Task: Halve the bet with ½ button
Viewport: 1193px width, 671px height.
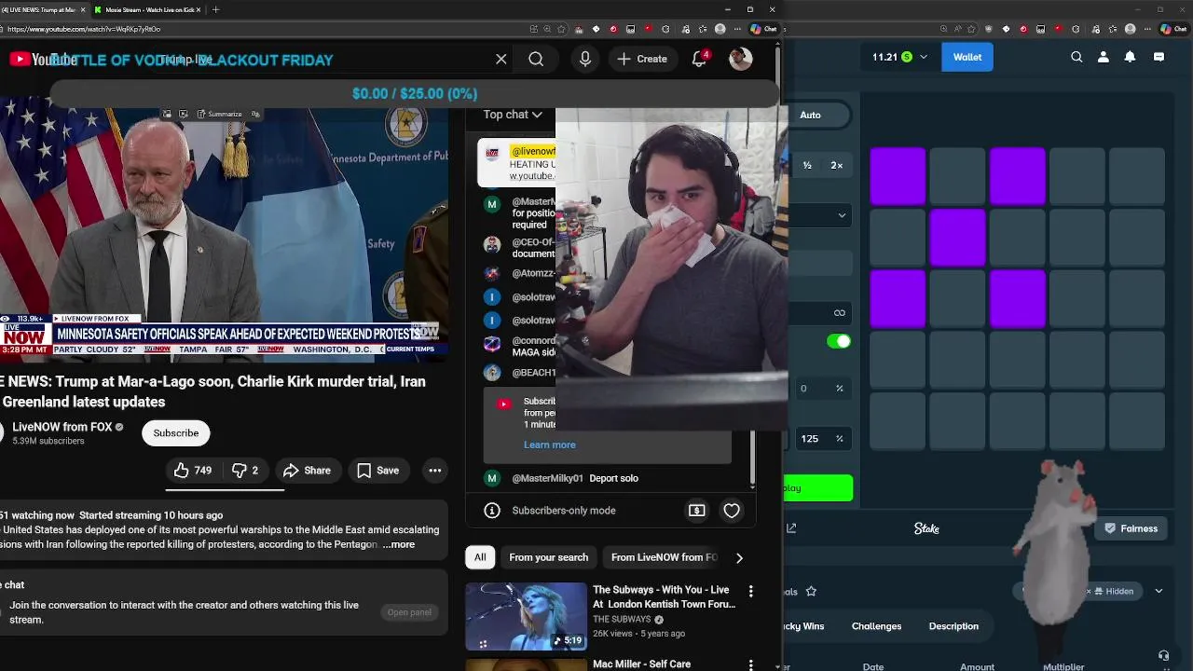Action: pos(807,166)
